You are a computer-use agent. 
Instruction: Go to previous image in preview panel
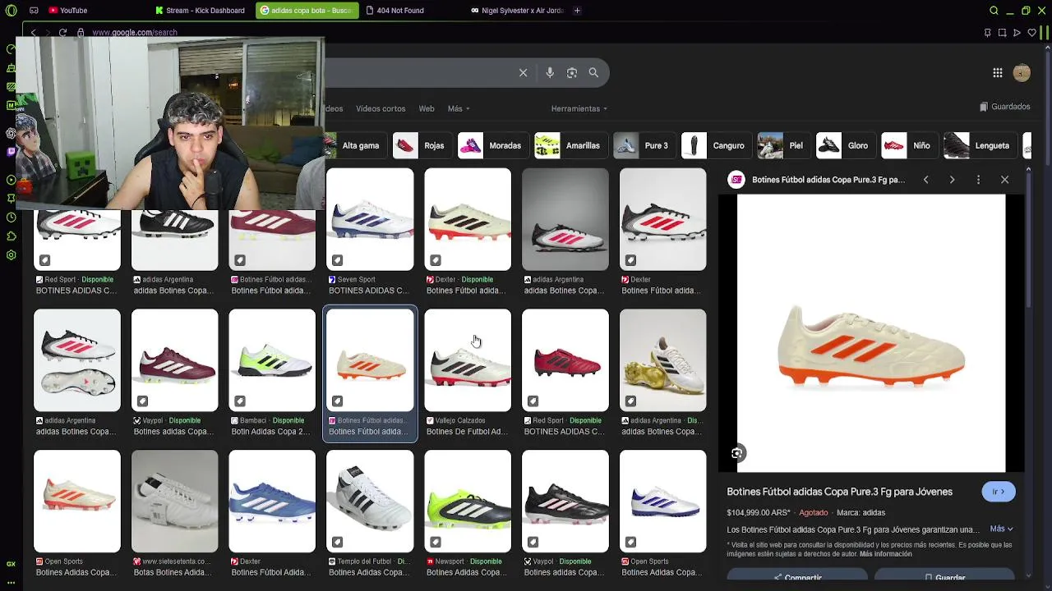pos(925,180)
